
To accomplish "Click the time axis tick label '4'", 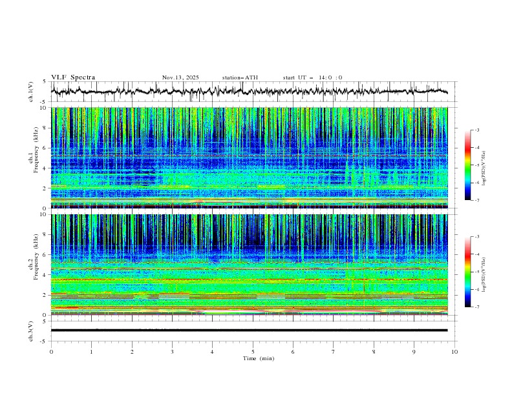I will click(x=212, y=352).
